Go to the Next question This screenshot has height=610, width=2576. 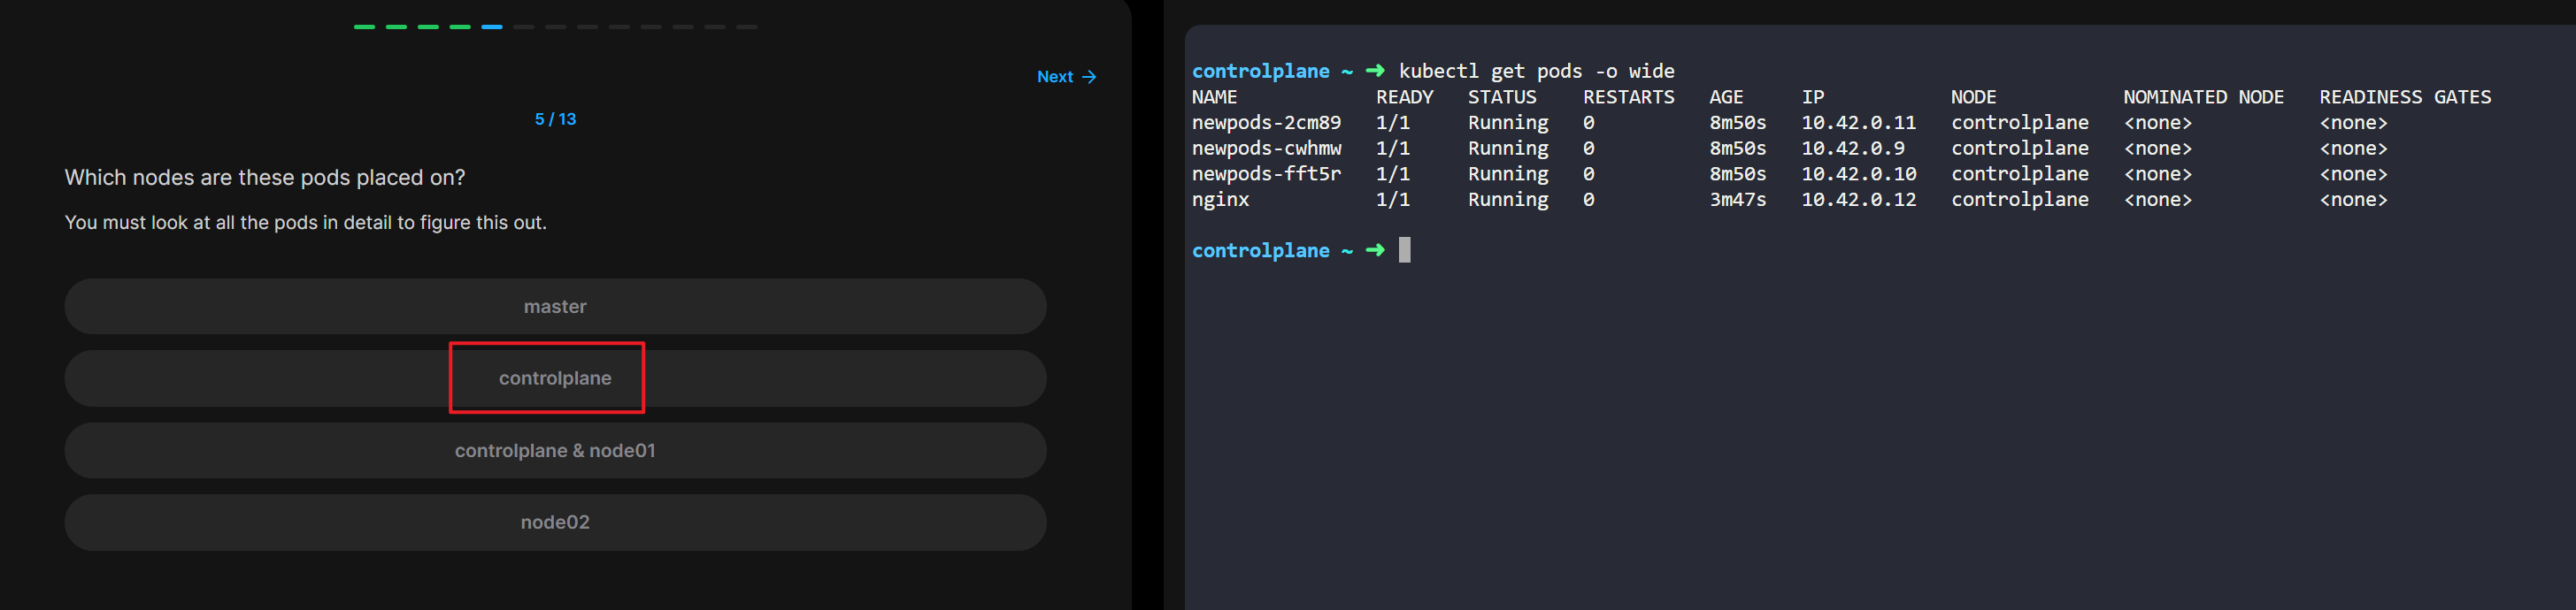(x=1066, y=77)
